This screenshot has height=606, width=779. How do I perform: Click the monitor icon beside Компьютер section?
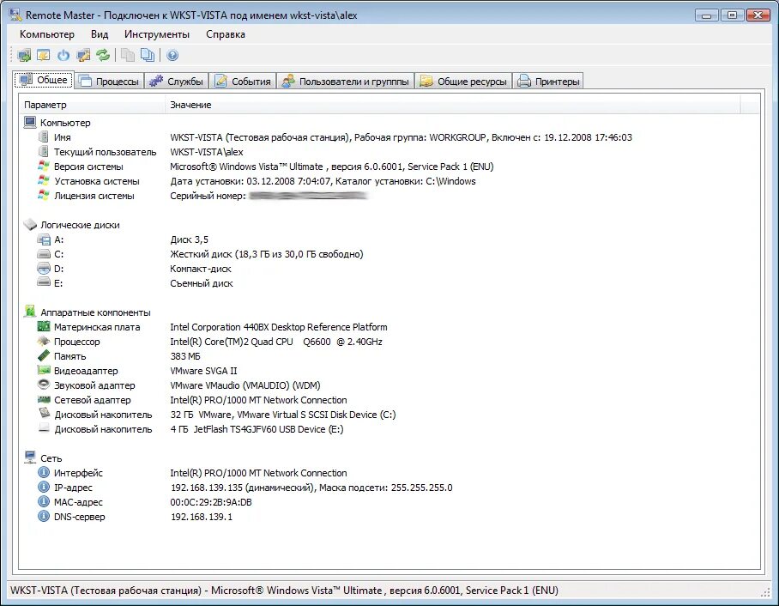coord(30,122)
